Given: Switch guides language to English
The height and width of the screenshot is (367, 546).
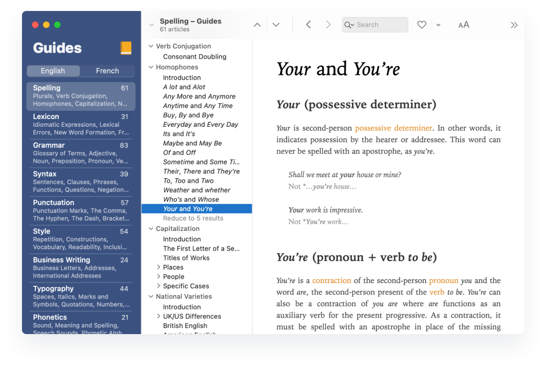Looking at the screenshot, I should [x=53, y=71].
